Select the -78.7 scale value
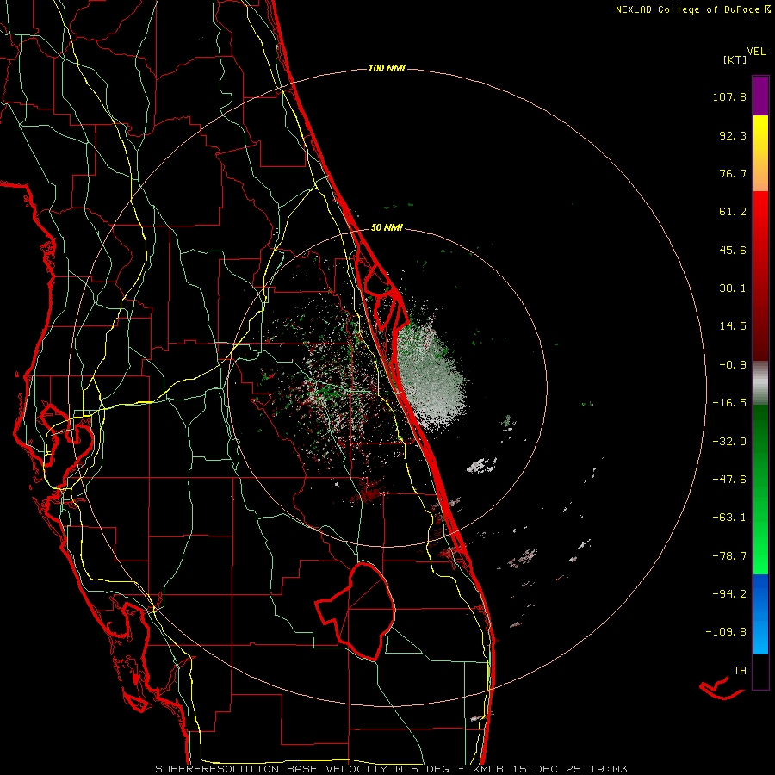Image resolution: width=775 pixels, height=775 pixels. (x=729, y=556)
